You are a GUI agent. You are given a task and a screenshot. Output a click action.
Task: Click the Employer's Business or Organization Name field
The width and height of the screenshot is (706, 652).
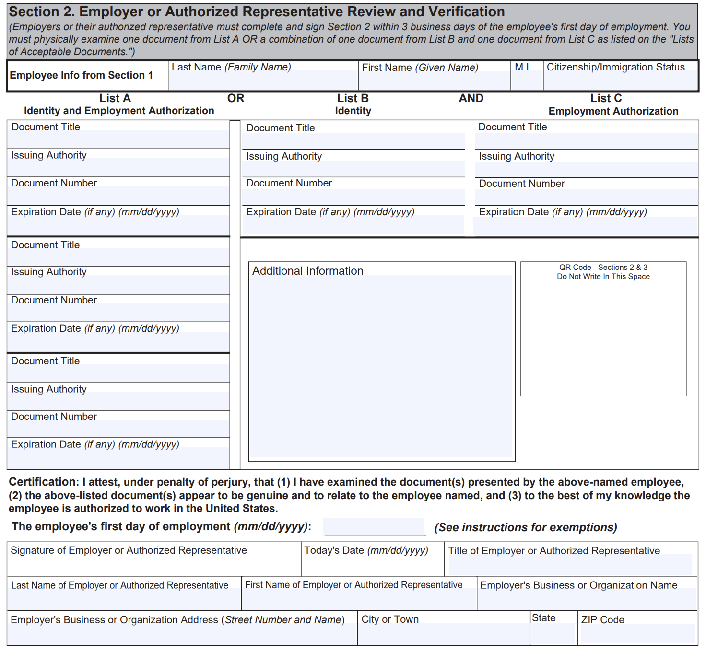coord(587,600)
